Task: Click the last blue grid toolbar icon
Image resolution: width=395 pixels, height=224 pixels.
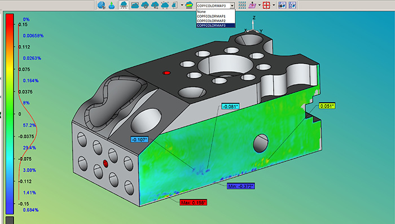Action: [x=292, y=5]
